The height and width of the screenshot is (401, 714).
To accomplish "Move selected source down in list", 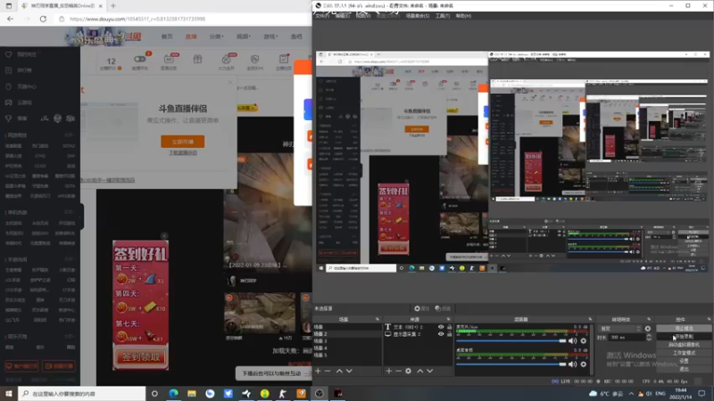I will click(x=430, y=371).
